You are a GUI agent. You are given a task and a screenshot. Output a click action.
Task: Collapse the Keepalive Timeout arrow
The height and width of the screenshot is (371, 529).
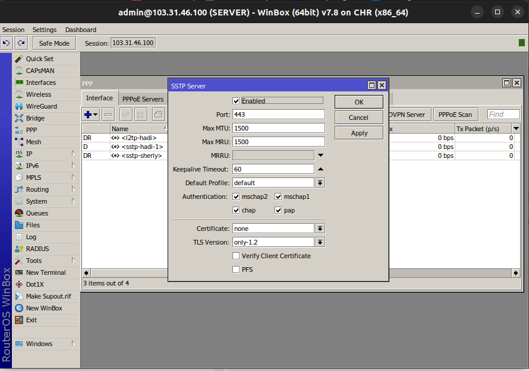point(320,169)
